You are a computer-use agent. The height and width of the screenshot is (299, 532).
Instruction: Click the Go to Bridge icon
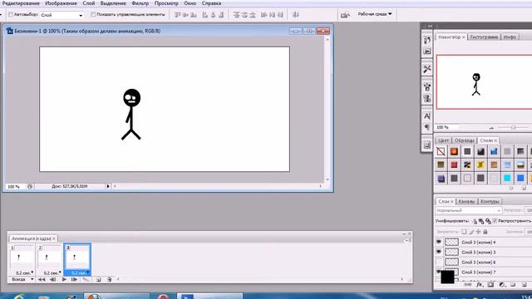click(x=345, y=15)
